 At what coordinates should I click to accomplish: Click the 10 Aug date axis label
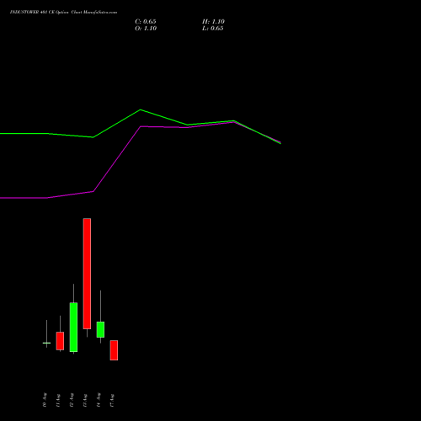tap(45, 400)
